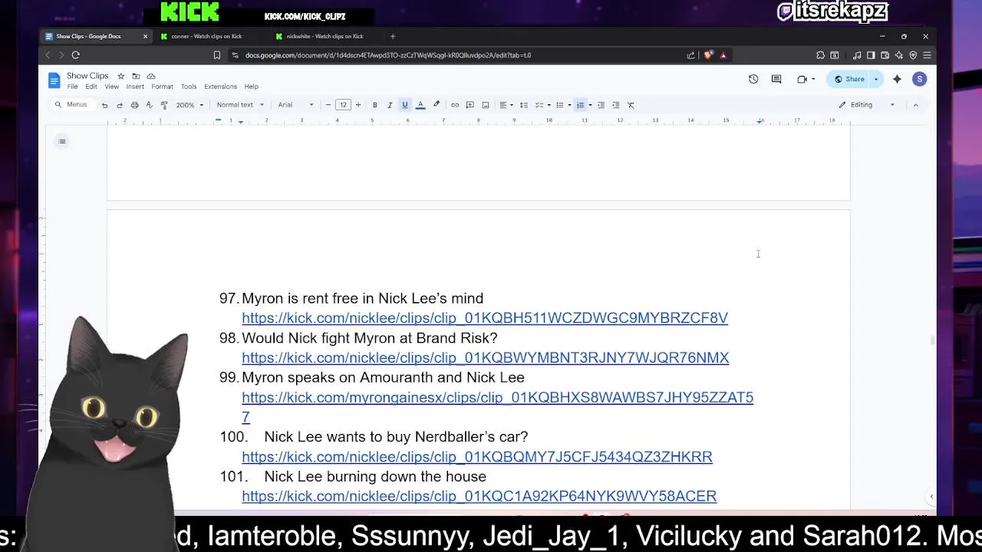Open the bulleted list options dropdown arrow
The height and width of the screenshot is (552, 982).
tap(569, 105)
